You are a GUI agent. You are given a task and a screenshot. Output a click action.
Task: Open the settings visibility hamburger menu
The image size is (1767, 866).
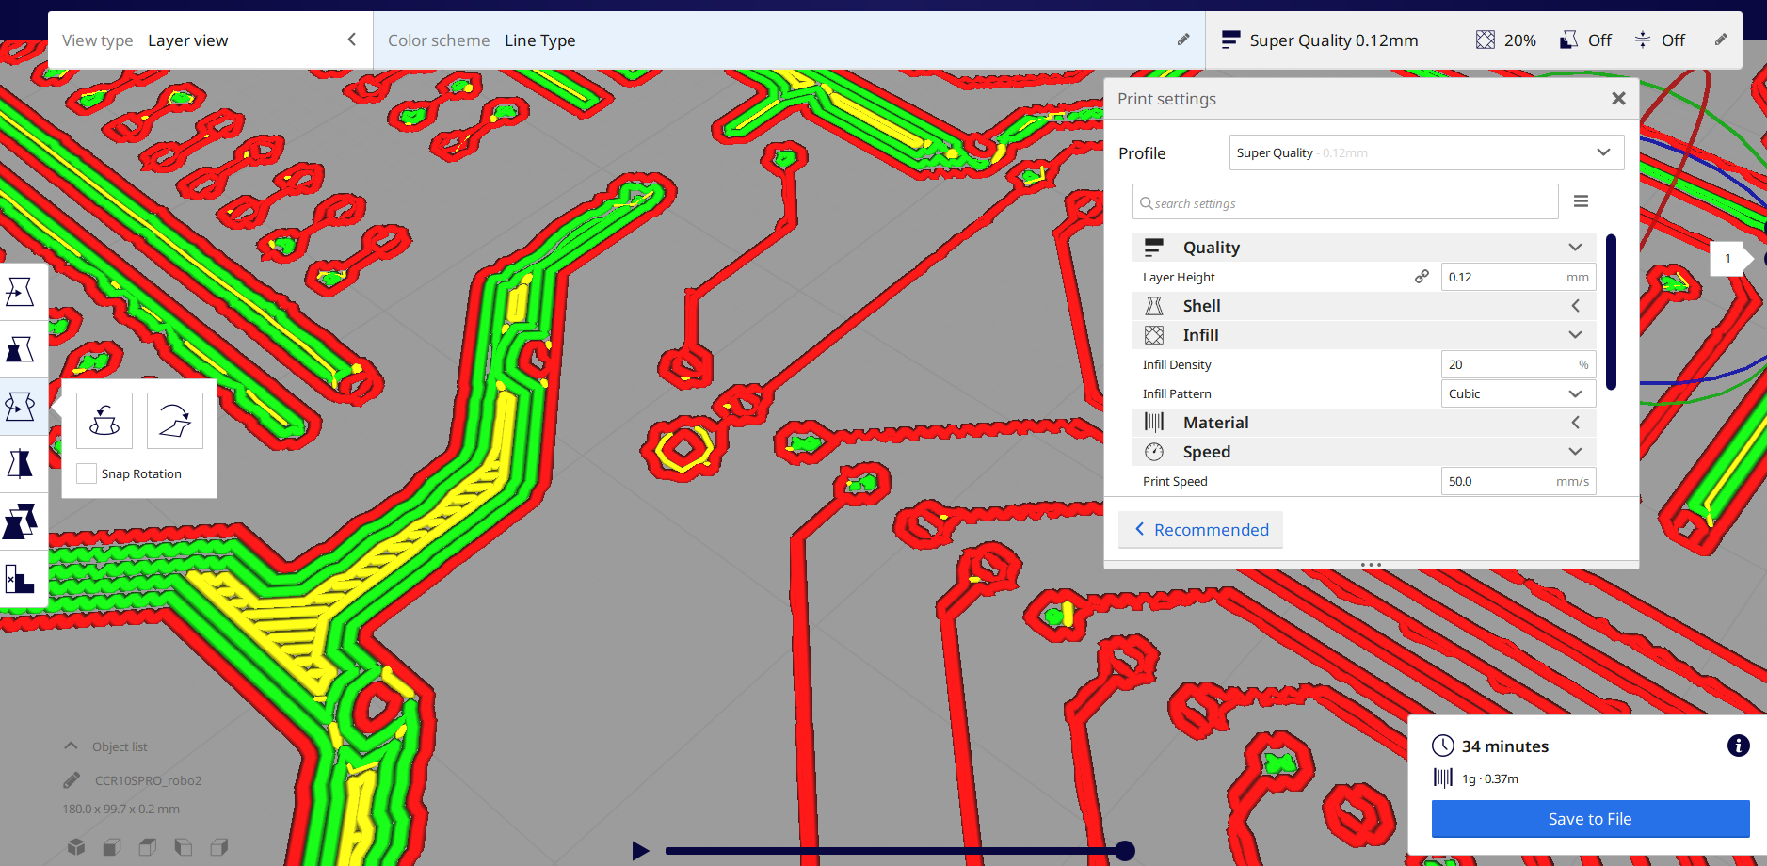point(1581,201)
